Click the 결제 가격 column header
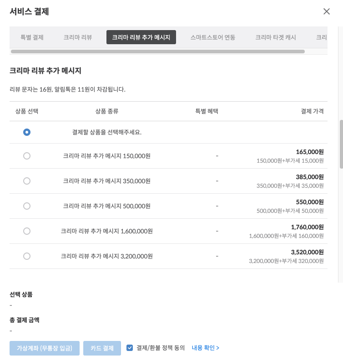Viewport: 343px width, 361px height. 312,111
